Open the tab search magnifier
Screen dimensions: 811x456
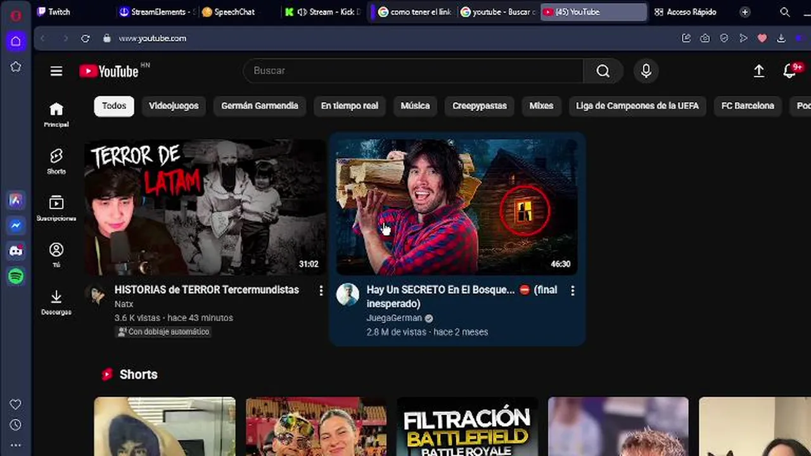pyautogui.click(x=785, y=12)
